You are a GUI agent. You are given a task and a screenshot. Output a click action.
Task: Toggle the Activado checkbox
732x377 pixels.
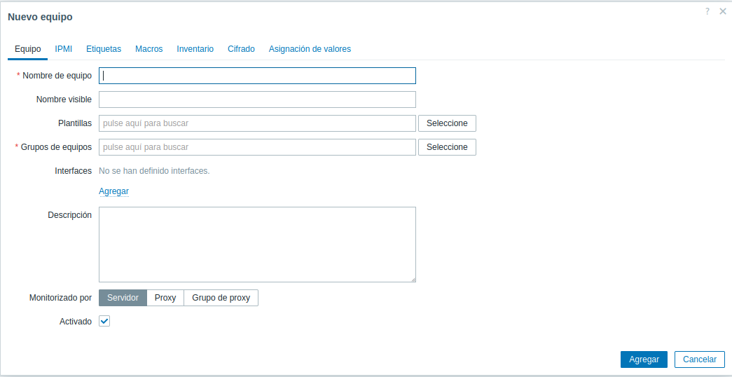pyautogui.click(x=104, y=321)
